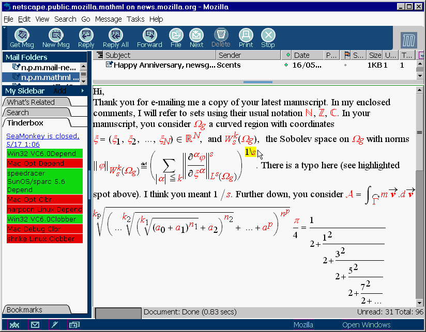Click the message body scroll up arrow

coord(419,90)
